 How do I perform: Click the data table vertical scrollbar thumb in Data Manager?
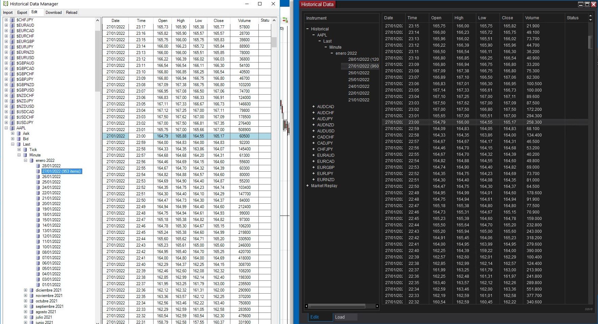[x=274, y=42]
